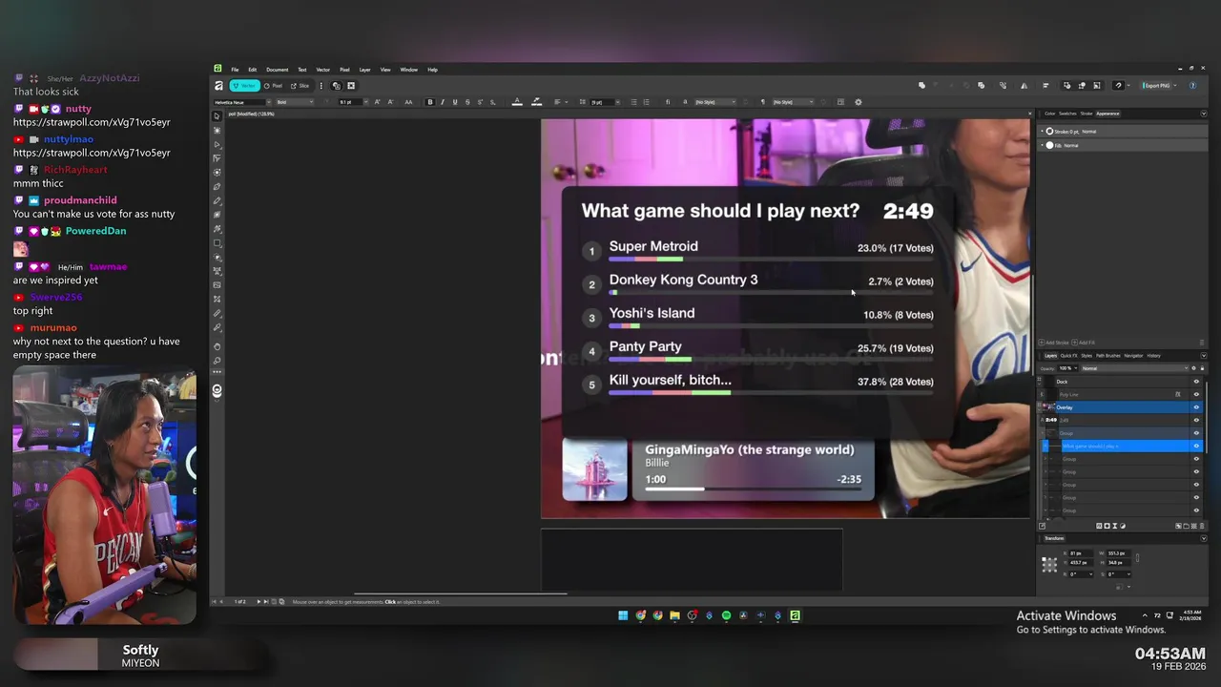Viewport: 1221px width, 687px height.
Task: Delete selected layer with trash icon
Action: point(1202,526)
